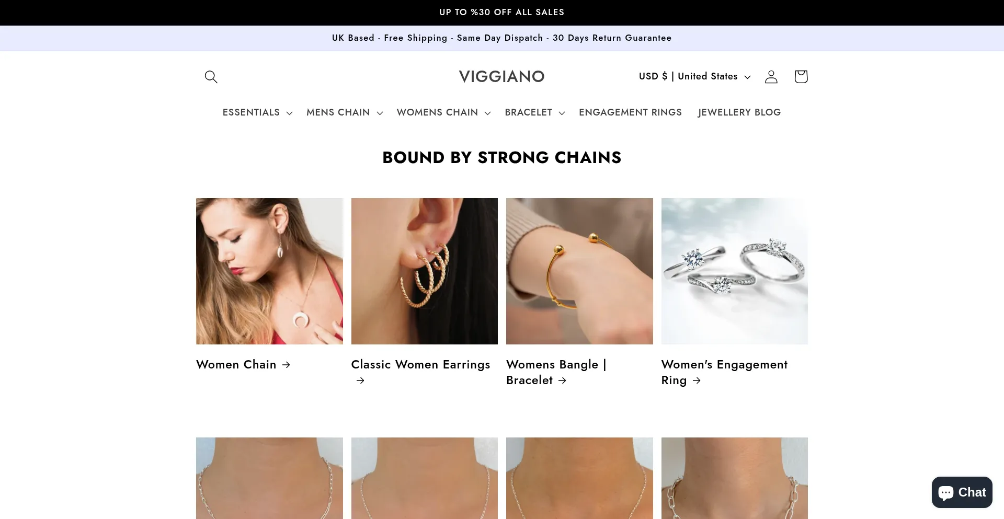Open the Shopify Chat widget
The image size is (1004, 519).
tap(962, 492)
